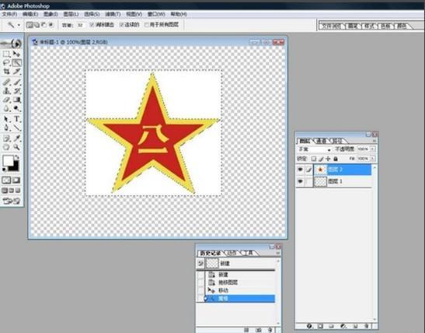Select the Brush tool
The height and width of the screenshot is (333, 425).
pos(16,82)
